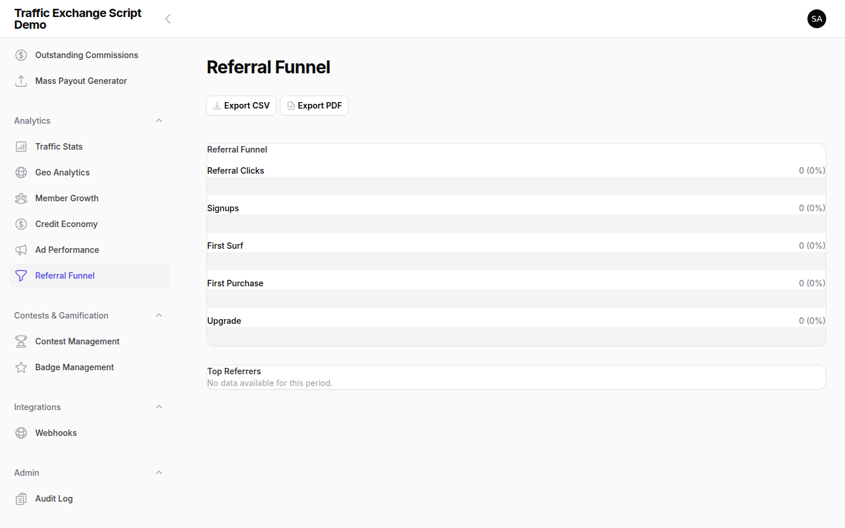Open the SA account avatar
Viewport: 845px width, 528px height.
tap(817, 19)
